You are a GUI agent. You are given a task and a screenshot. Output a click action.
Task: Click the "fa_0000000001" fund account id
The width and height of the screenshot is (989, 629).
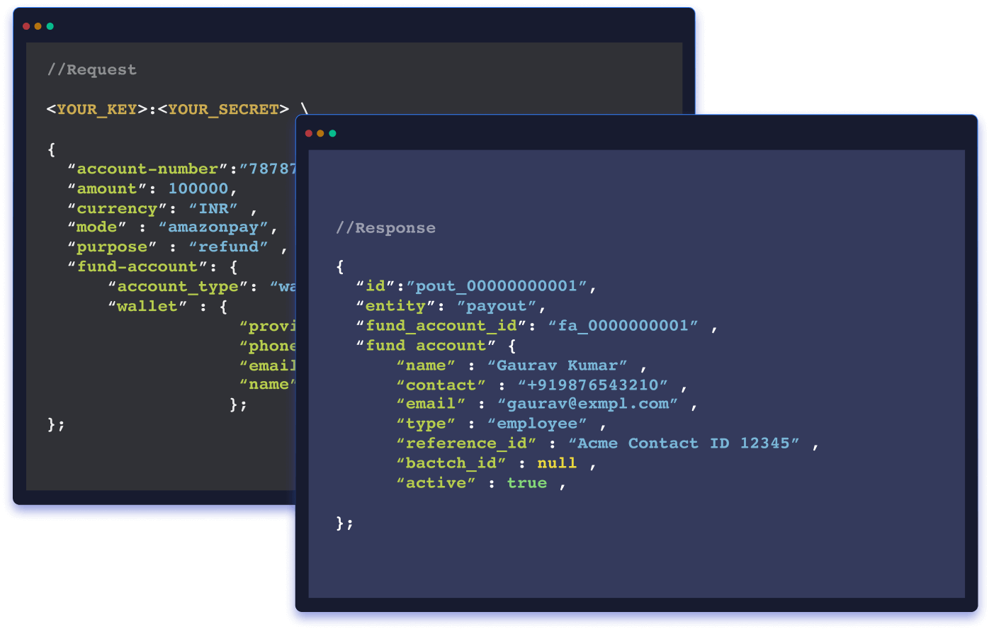[x=623, y=326]
